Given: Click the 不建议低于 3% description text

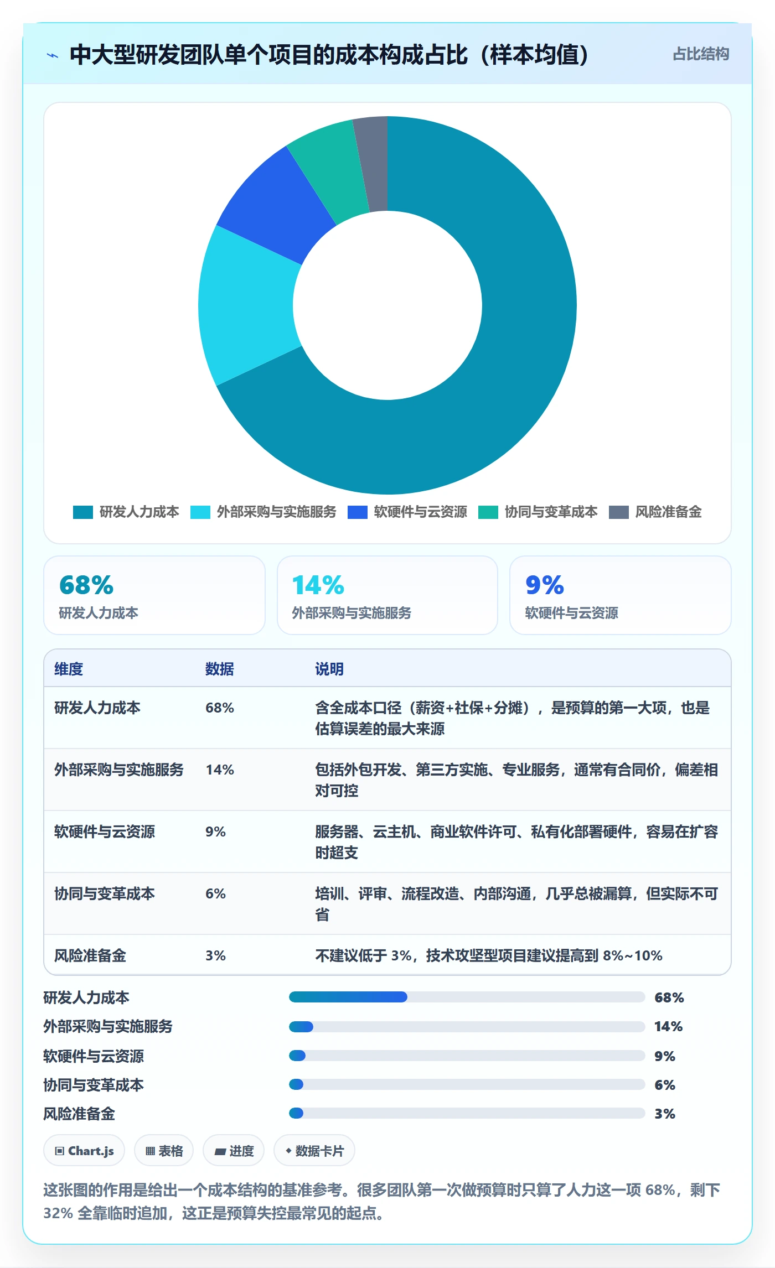Looking at the screenshot, I should 489,955.
